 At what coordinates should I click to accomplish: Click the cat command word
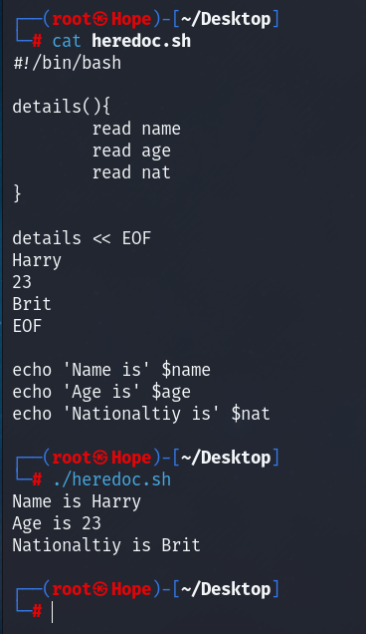tap(67, 41)
